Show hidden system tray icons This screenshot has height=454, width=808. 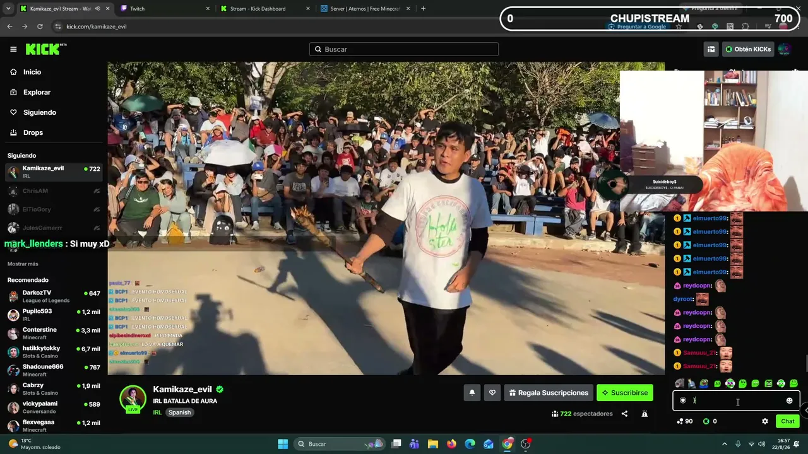coord(725,444)
